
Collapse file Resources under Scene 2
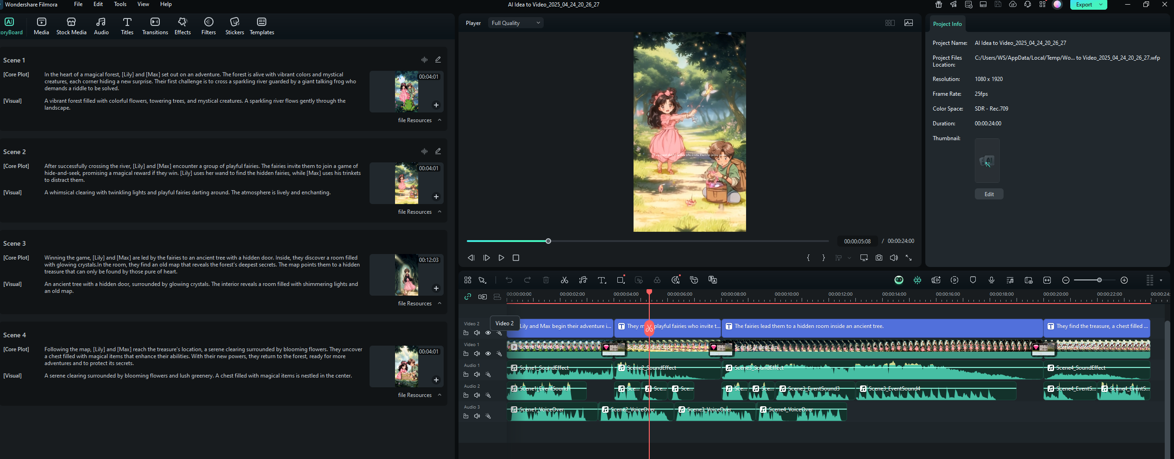(439, 212)
